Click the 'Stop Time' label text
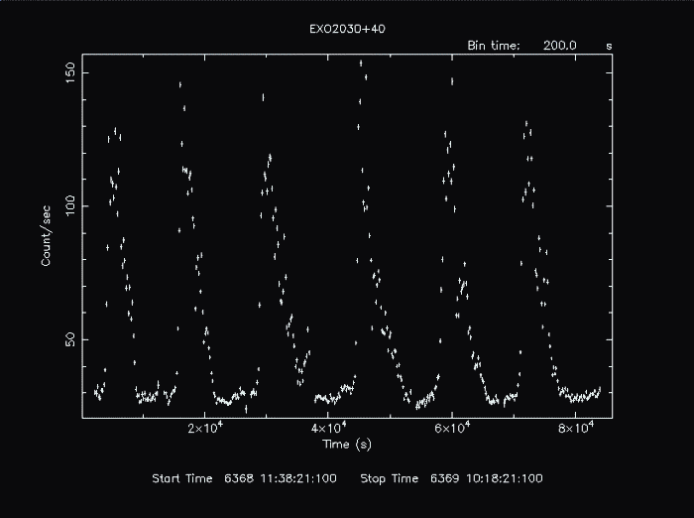694x518 pixels. point(390,478)
